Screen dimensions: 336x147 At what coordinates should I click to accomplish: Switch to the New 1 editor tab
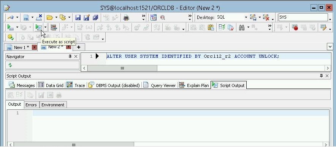(x=21, y=47)
